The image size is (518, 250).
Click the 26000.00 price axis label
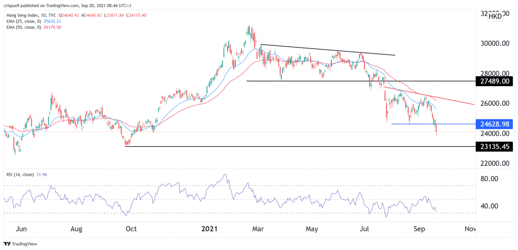coord(494,103)
